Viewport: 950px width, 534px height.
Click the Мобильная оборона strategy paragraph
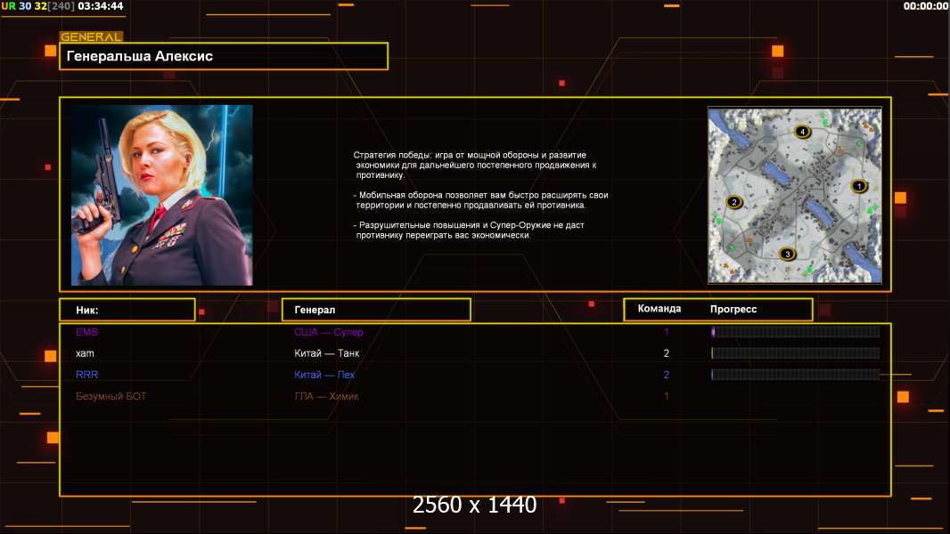480,200
